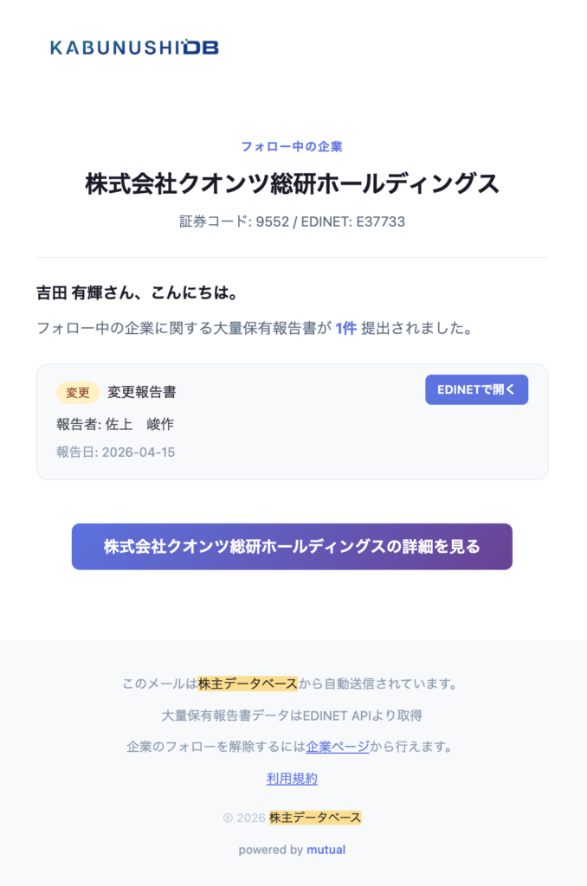Click the EDINET API data source line
This screenshot has width=587, height=886.
coord(292,716)
